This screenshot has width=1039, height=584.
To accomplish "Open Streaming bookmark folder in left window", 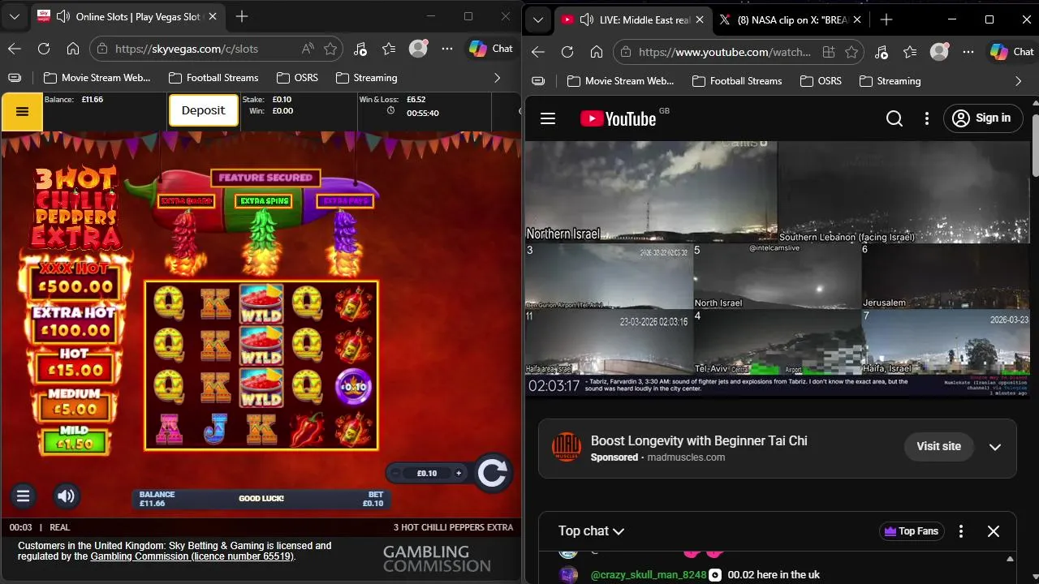I will [x=366, y=78].
